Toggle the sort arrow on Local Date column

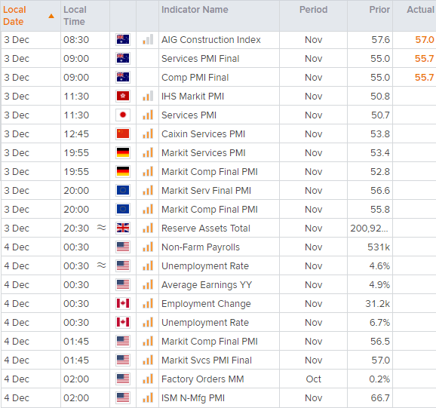(x=51, y=16)
